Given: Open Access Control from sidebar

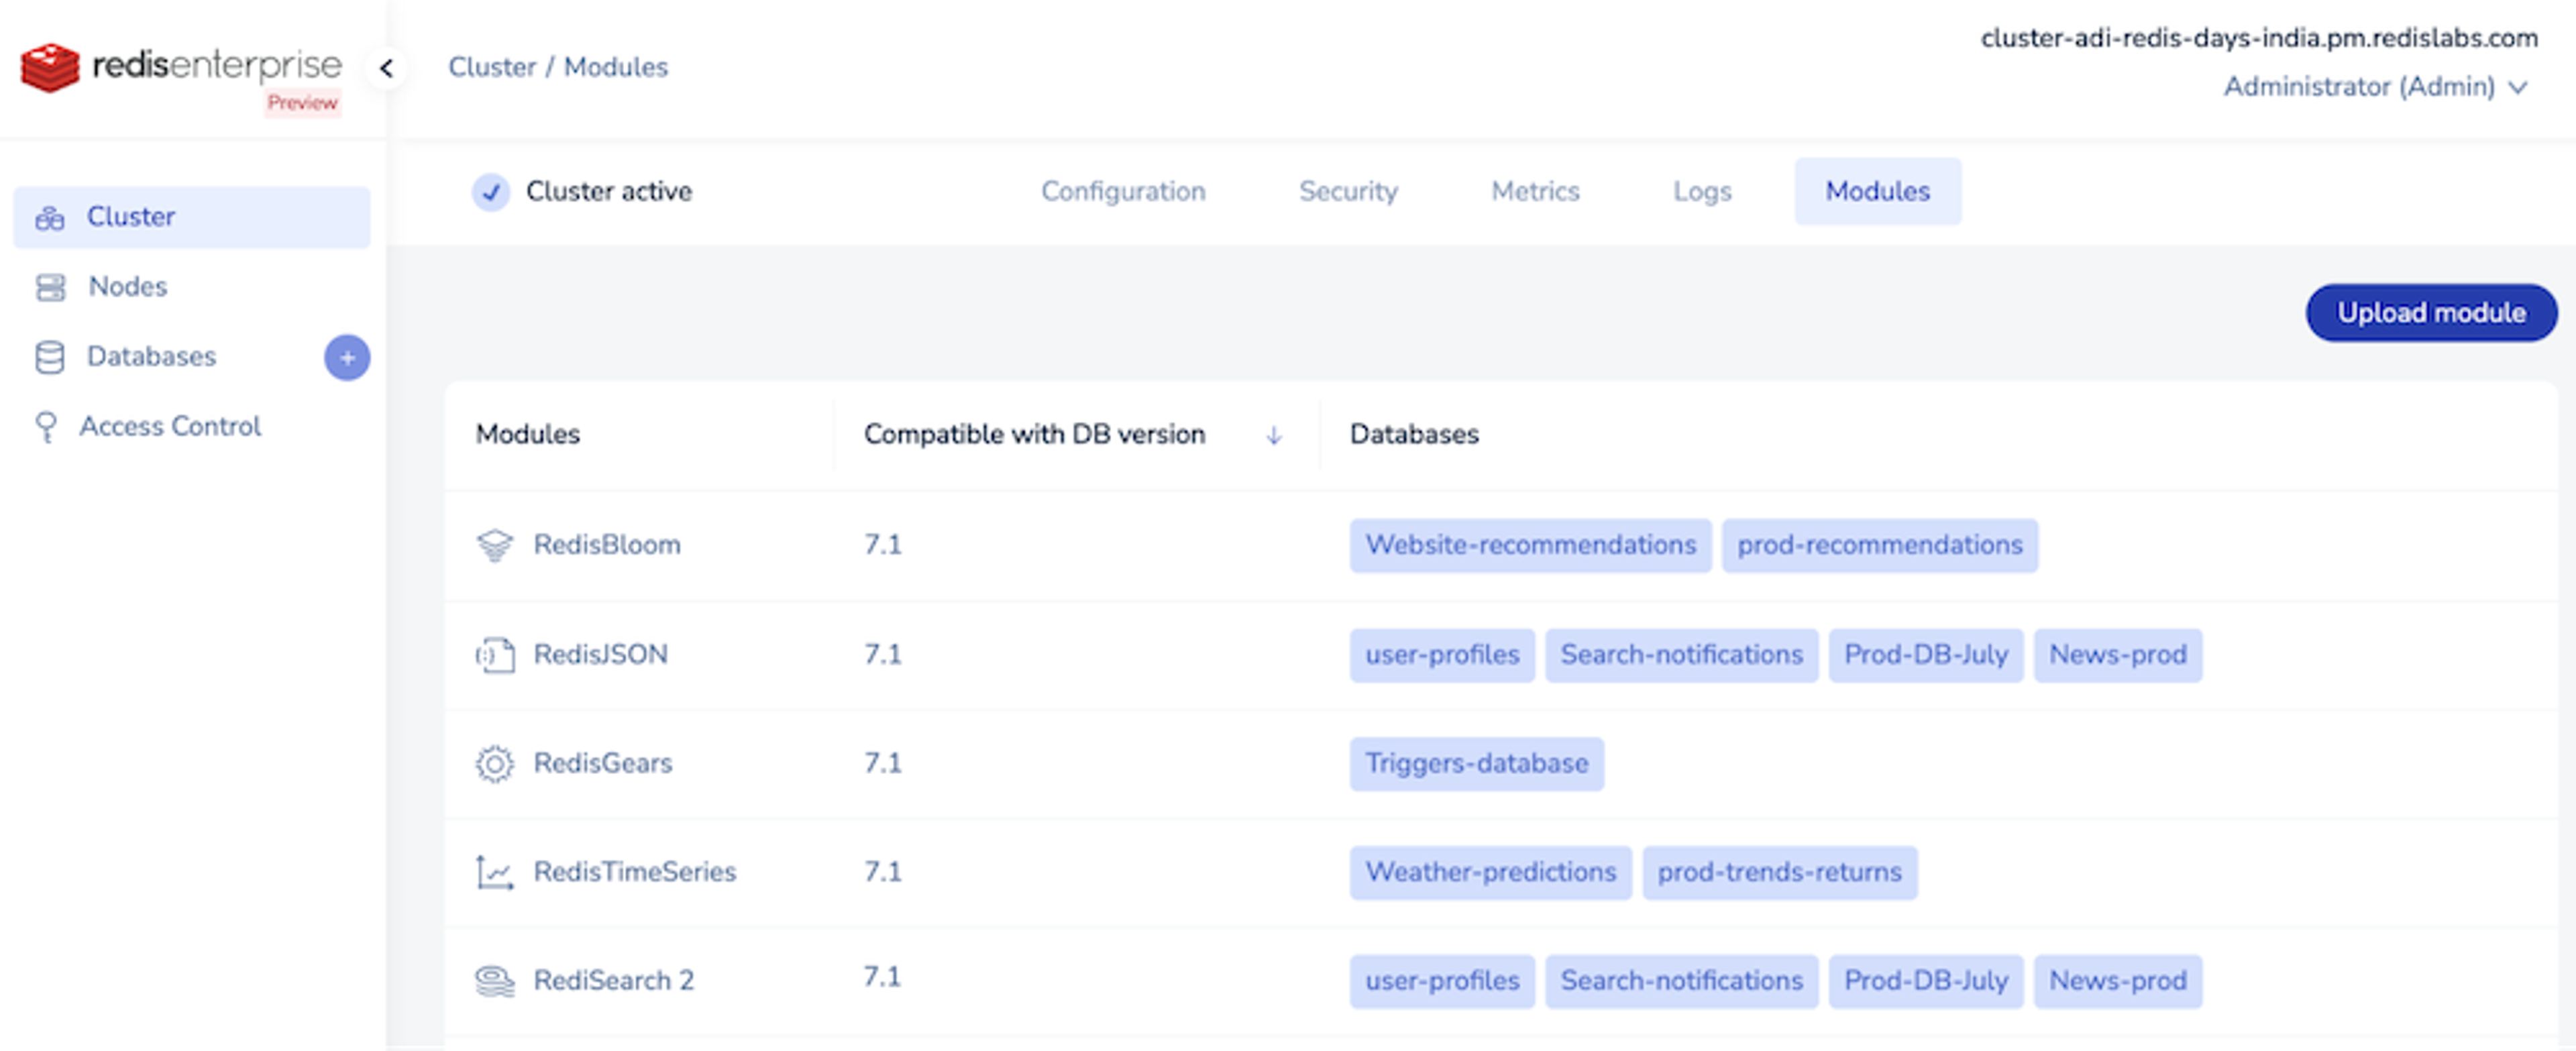Looking at the screenshot, I should tap(170, 427).
